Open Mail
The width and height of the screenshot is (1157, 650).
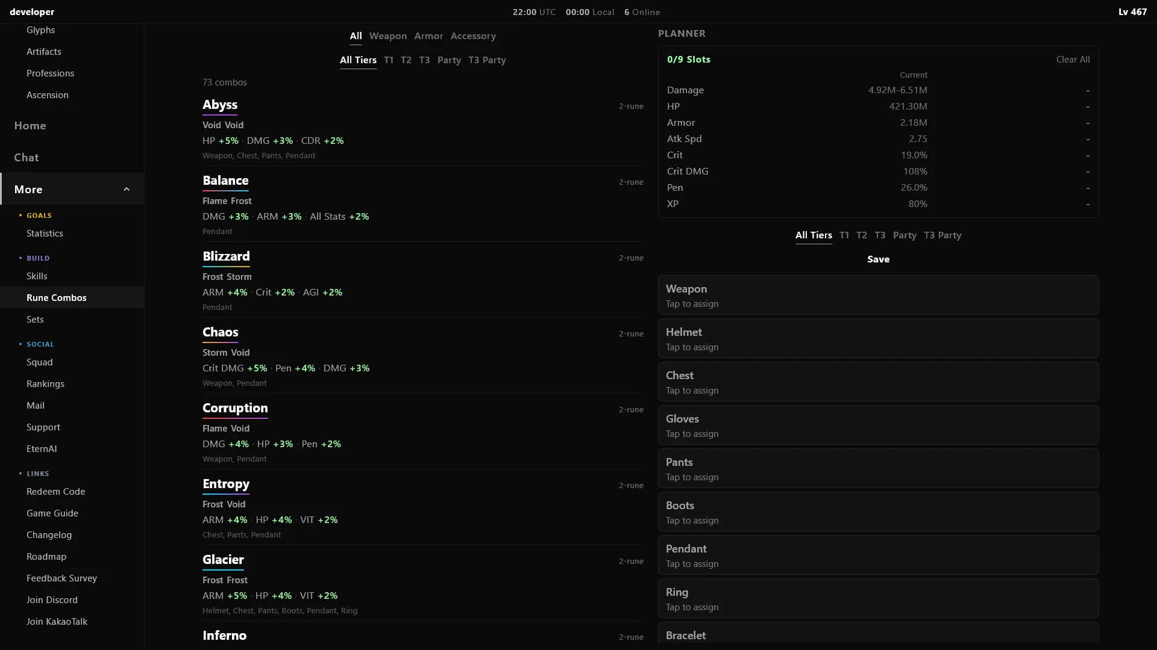35,406
